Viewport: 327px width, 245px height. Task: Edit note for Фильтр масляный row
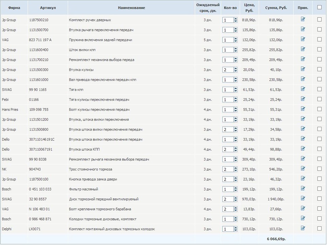coord(303,188)
